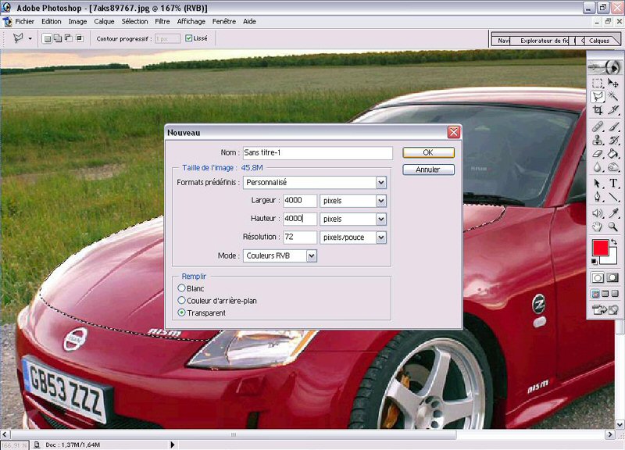Swap foreground and background colors
Image resolution: width=625 pixels, height=450 pixels.
(x=614, y=242)
